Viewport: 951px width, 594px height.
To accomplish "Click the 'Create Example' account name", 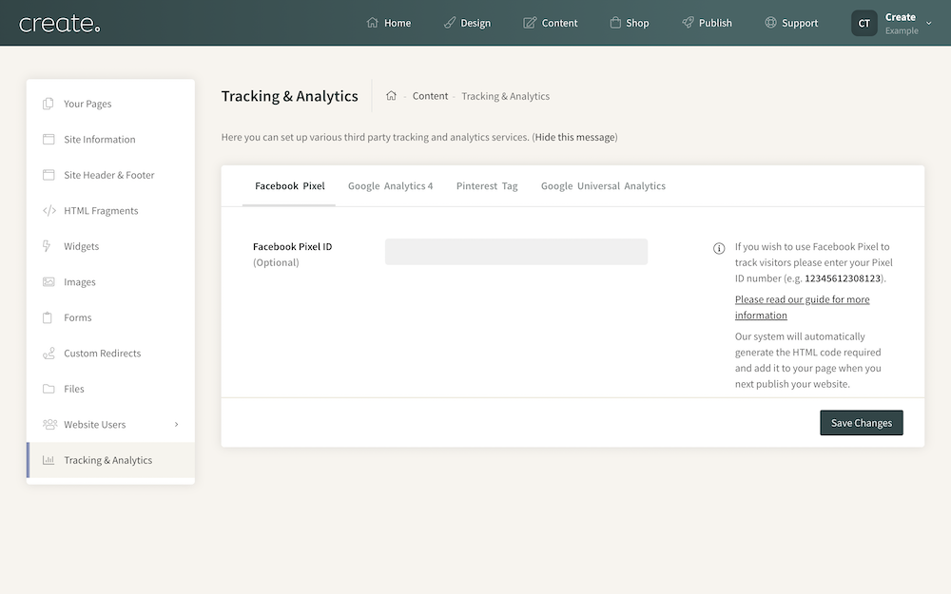I will 902,24.
